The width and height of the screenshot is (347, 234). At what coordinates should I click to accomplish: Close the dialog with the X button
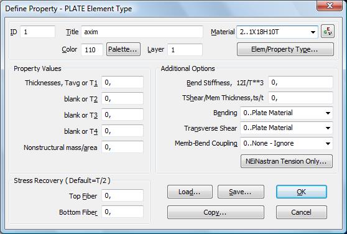click(x=330, y=6)
